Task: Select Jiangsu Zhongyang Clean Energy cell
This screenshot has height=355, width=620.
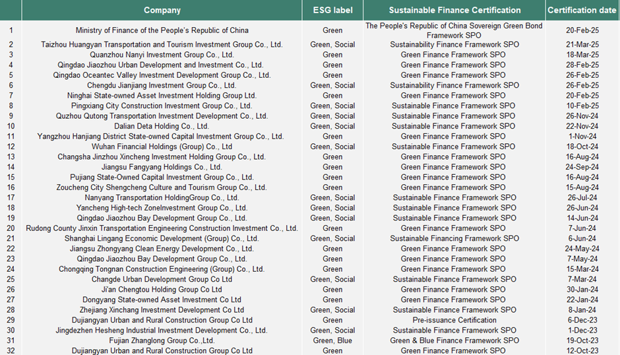Action: tap(162, 249)
